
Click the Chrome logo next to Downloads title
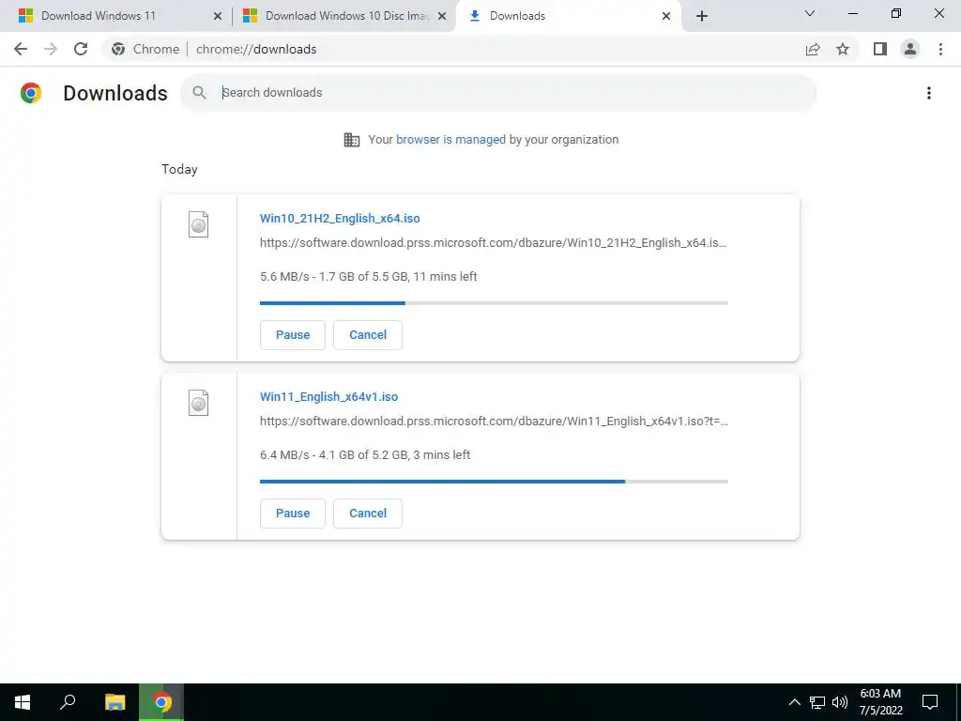pyautogui.click(x=31, y=93)
